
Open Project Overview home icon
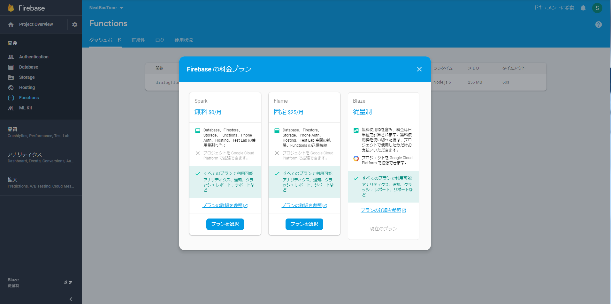[11, 25]
